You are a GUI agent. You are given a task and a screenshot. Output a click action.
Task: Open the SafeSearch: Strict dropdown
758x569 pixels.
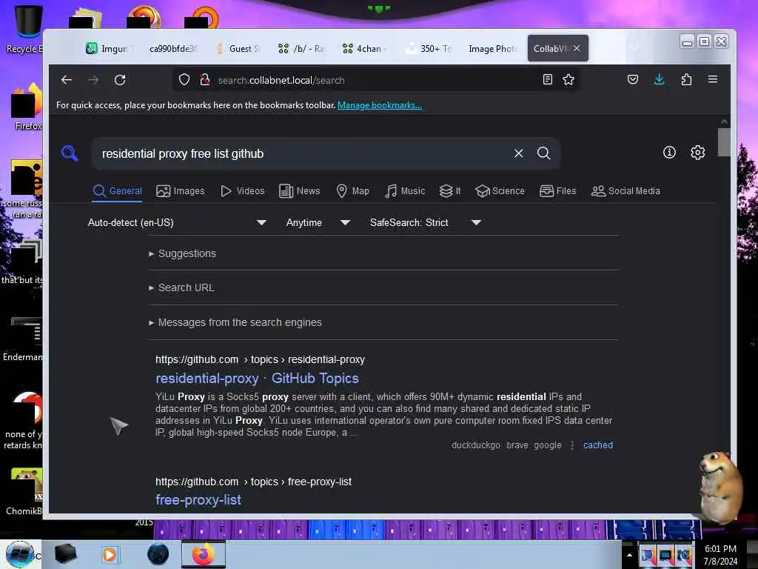tap(426, 222)
